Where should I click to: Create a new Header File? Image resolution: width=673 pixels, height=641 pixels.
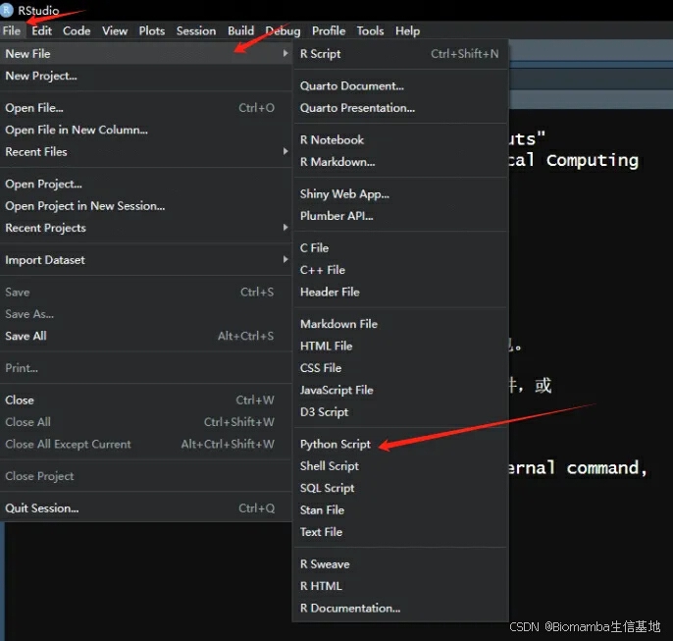pyautogui.click(x=400, y=292)
